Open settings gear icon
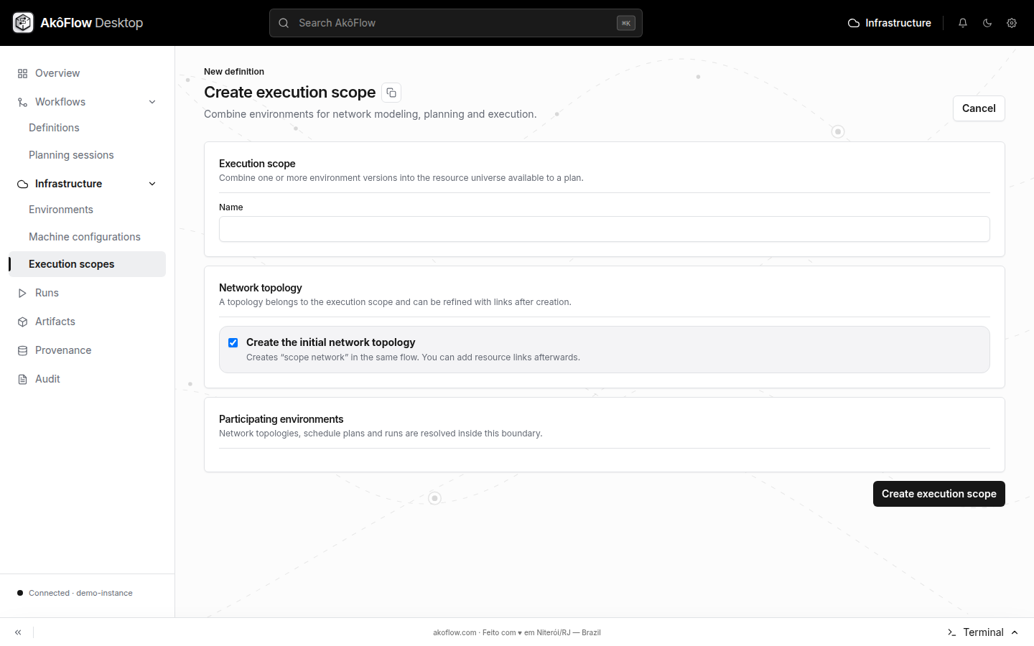This screenshot has width=1034, height=646. (x=1012, y=23)
